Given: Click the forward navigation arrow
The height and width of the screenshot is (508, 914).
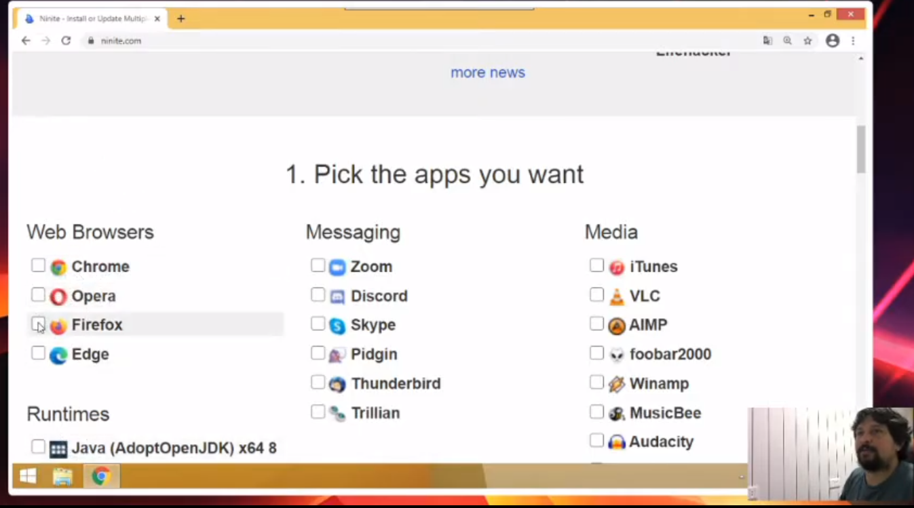Looking at the screenshot, I should point(45,41).
